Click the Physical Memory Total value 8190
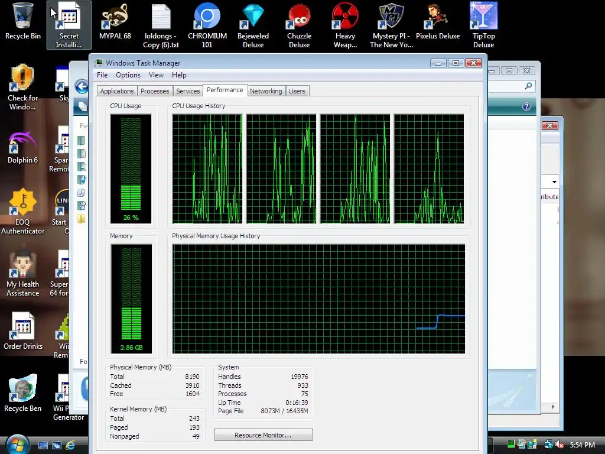605x454 pixels. [x=192, y=377]
